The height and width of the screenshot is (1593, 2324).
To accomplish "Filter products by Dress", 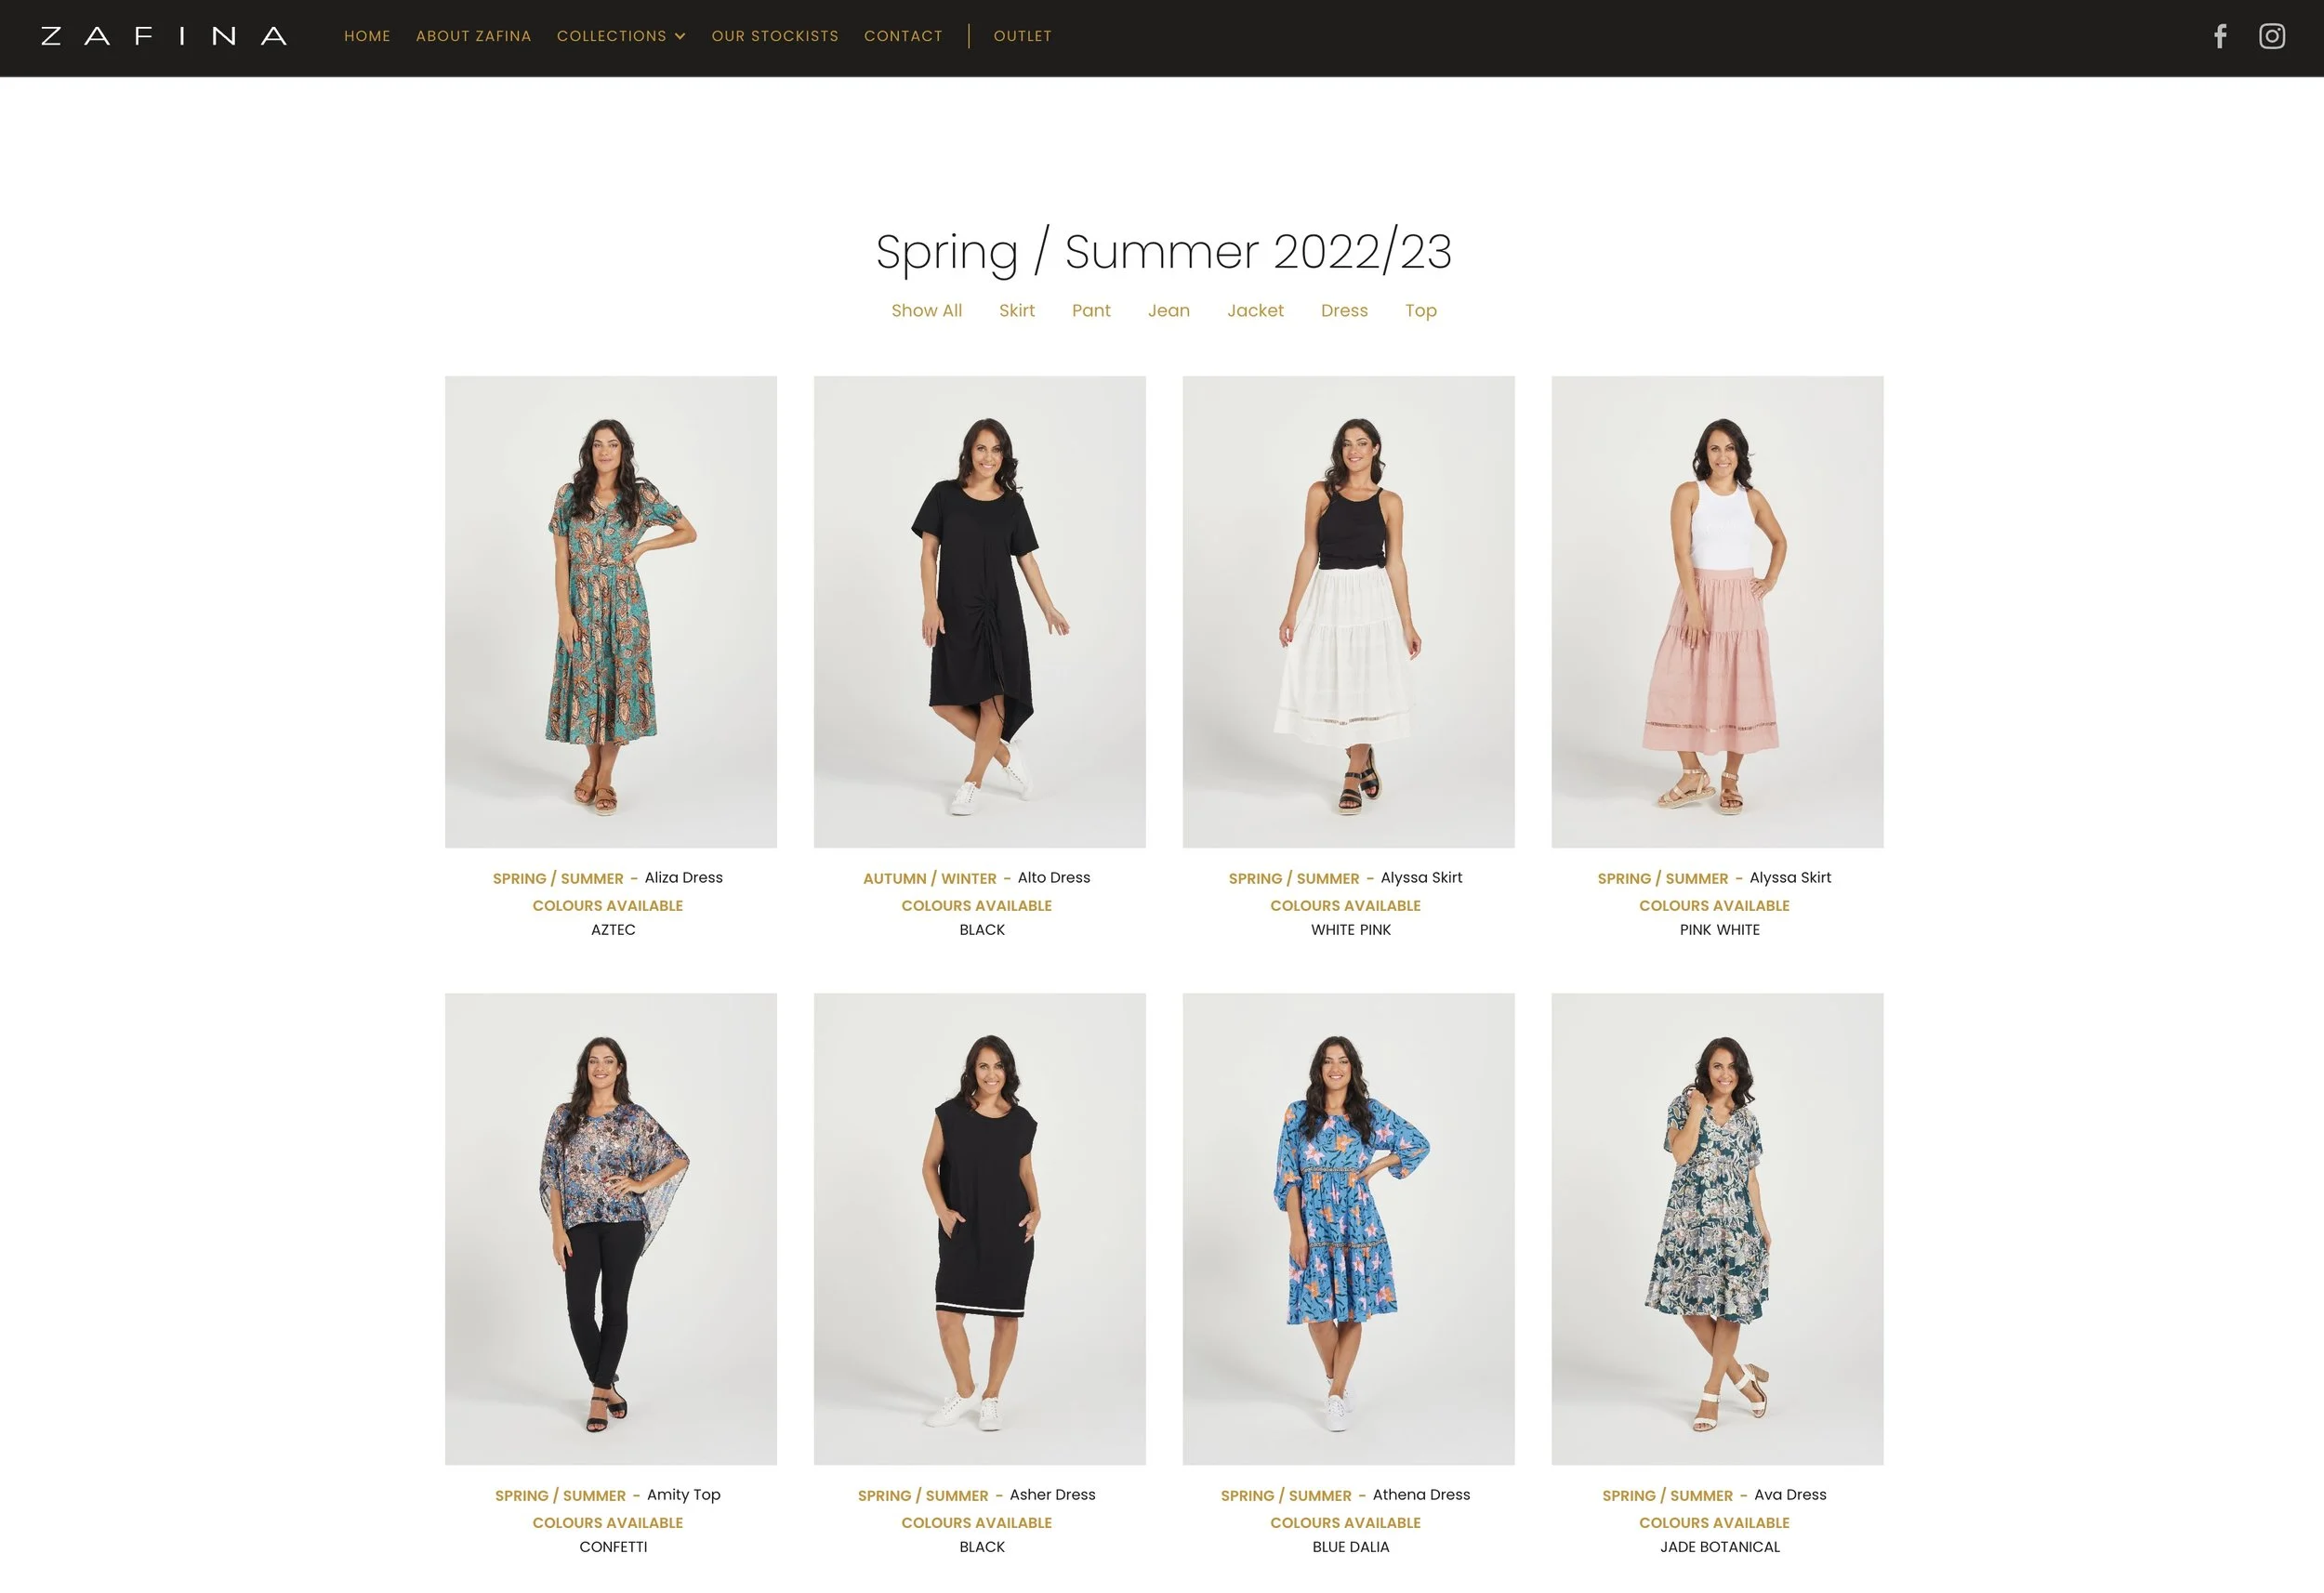I will tap(1344, 310).
